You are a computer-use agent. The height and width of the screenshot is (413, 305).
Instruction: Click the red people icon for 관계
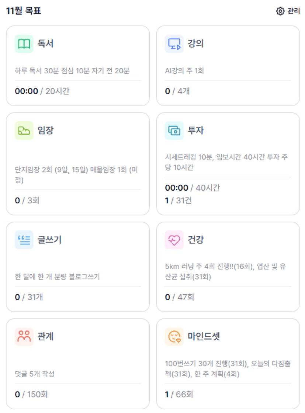click(24, 337)
